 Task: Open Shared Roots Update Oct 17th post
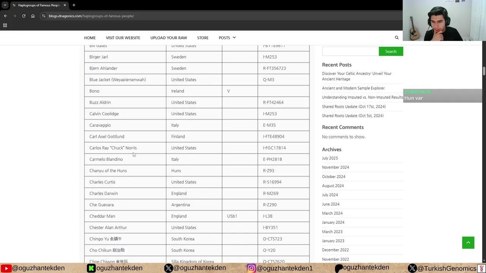click(x=354, y=107)
